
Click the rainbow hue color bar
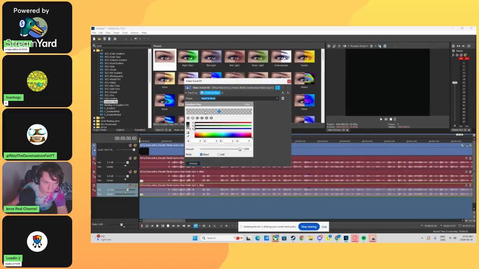[x=223, y=135]
